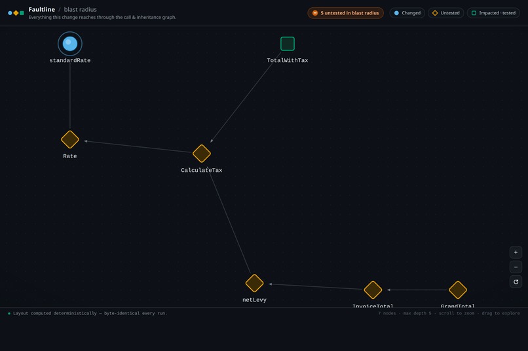
Task: Select the InvoiceTotal diamond node
Action: click(x=373, y=290)
